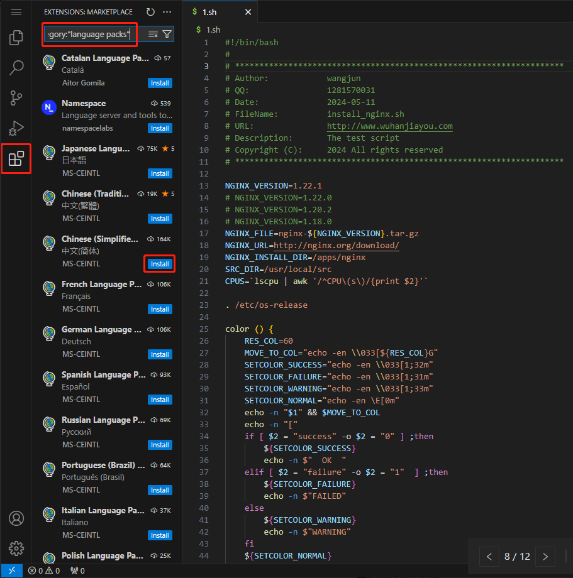Click line number 13 in gutter
The width and height of the screenshot is (573, 578).
[x=204, y=186]
